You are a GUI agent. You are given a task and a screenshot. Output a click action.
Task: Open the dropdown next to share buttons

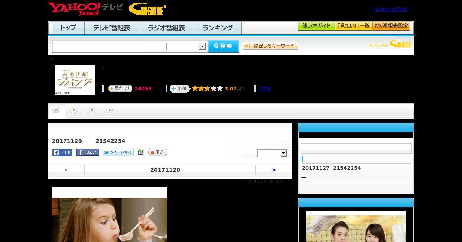272,153
